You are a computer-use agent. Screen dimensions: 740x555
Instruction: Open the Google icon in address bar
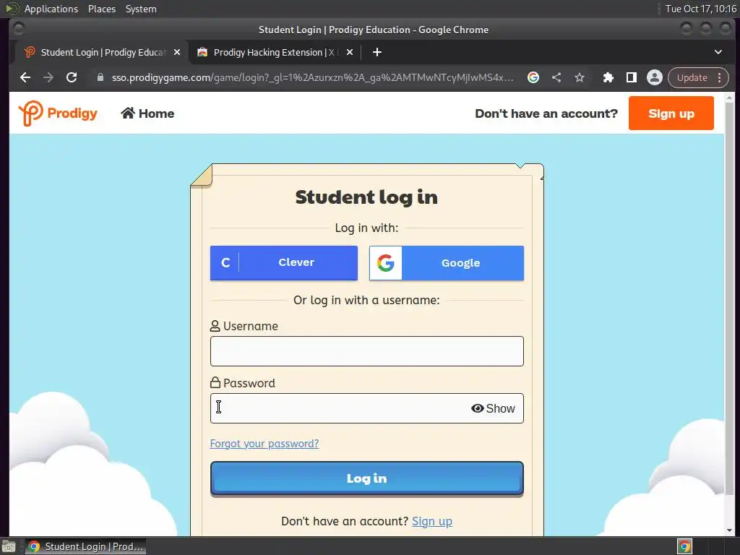click(x=533, y=77)
